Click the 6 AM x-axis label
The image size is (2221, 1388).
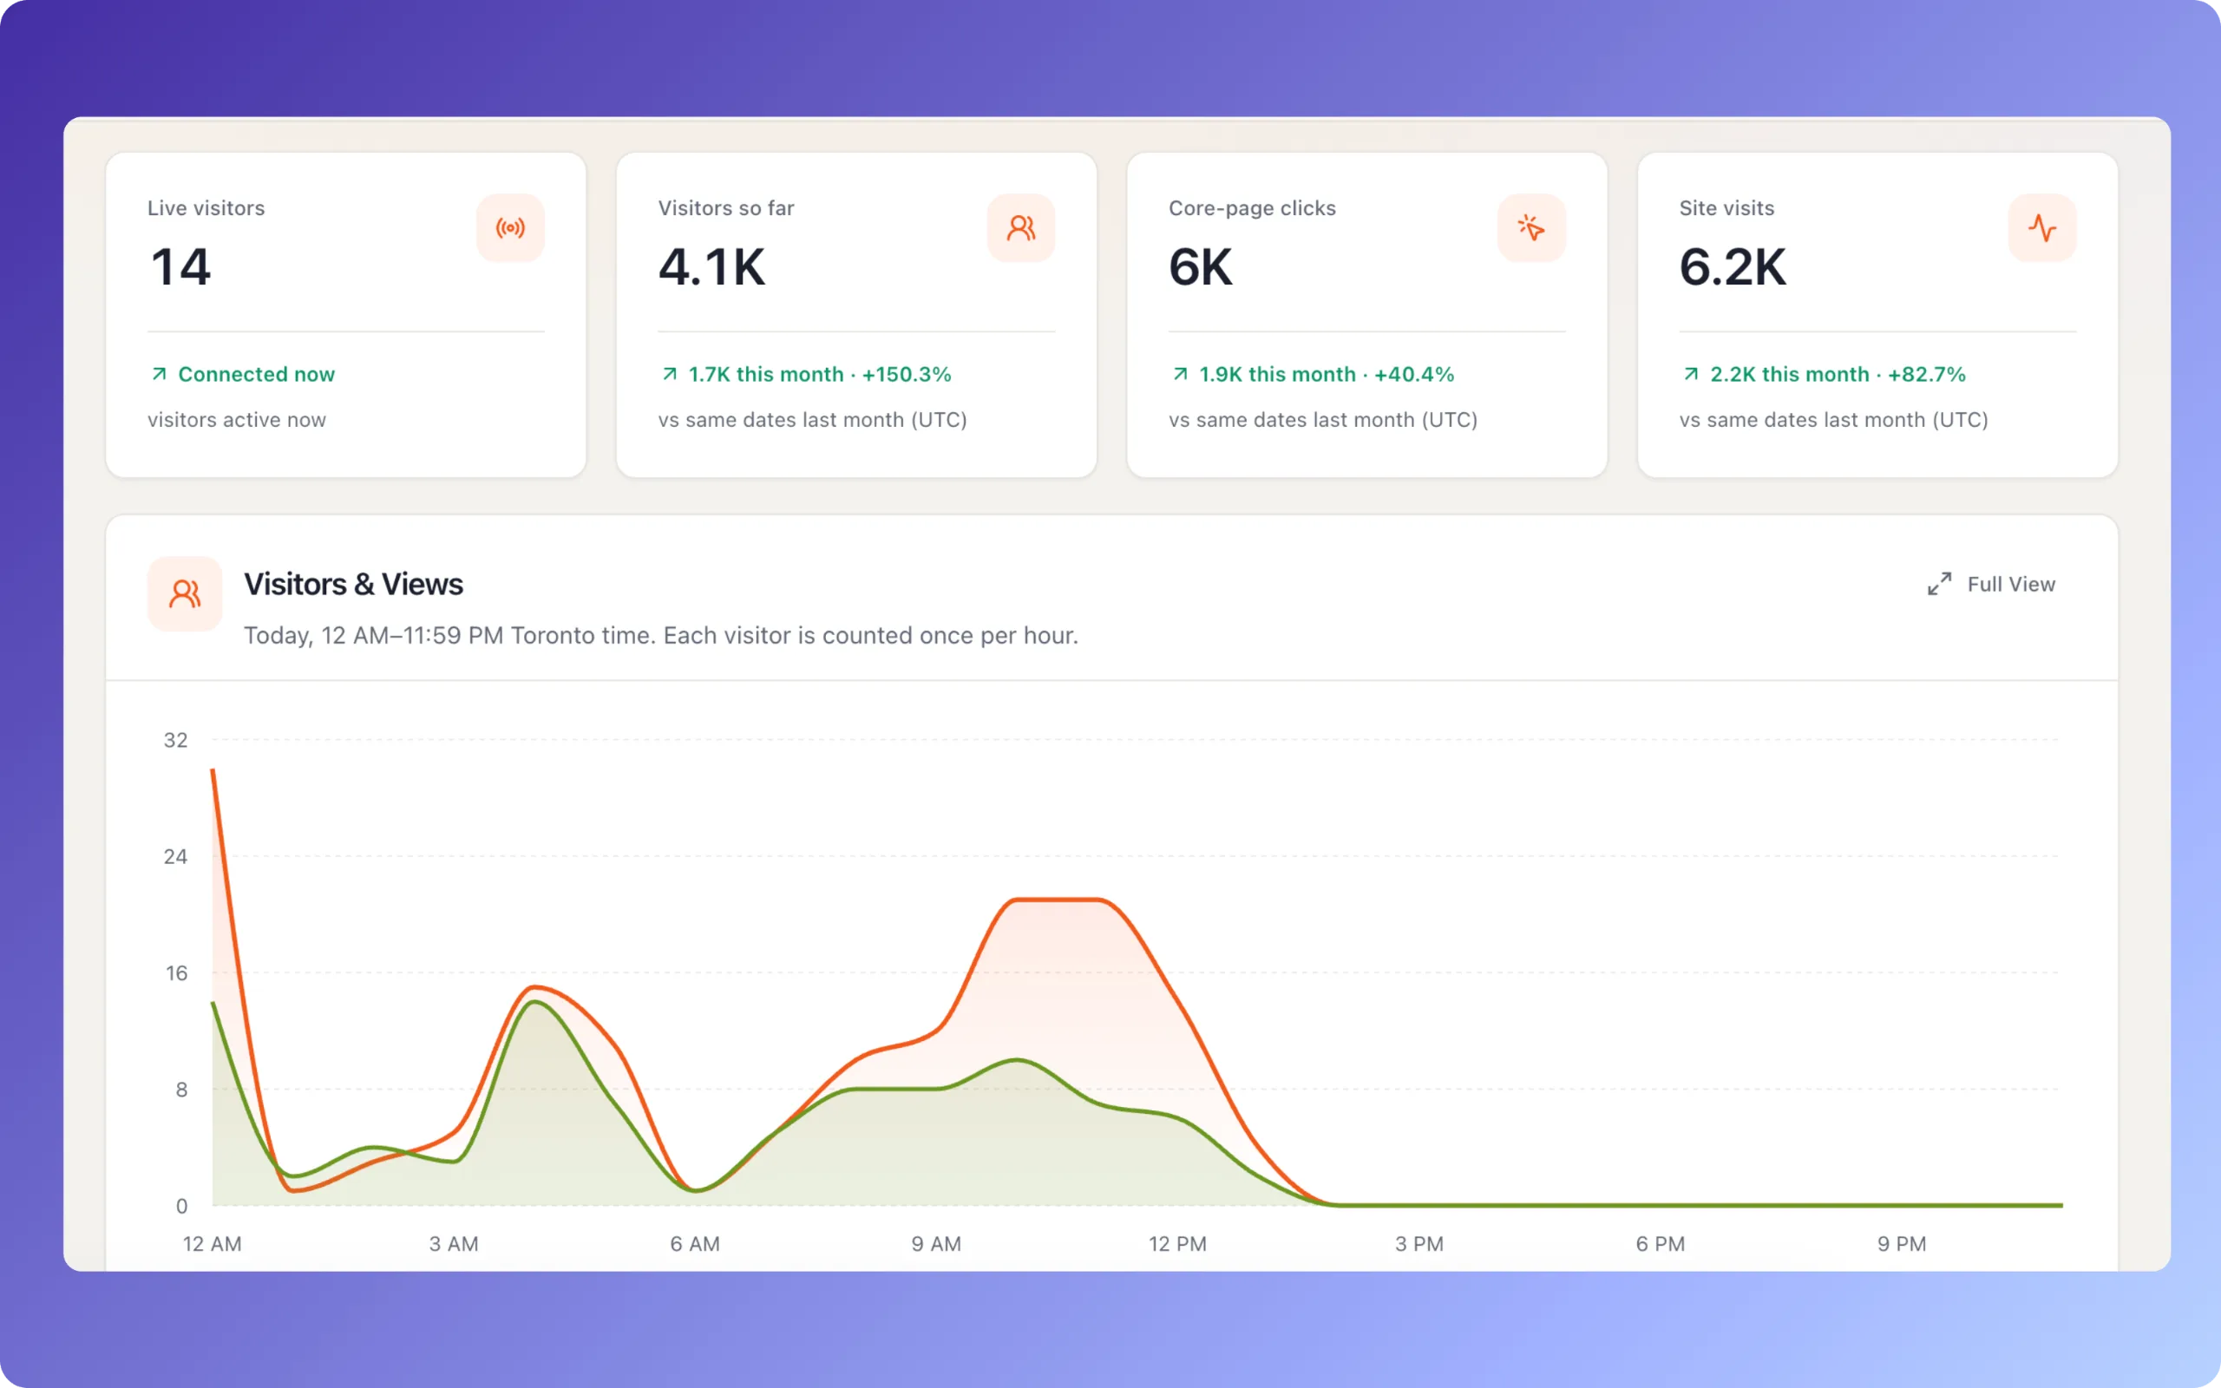(695, 1244)
